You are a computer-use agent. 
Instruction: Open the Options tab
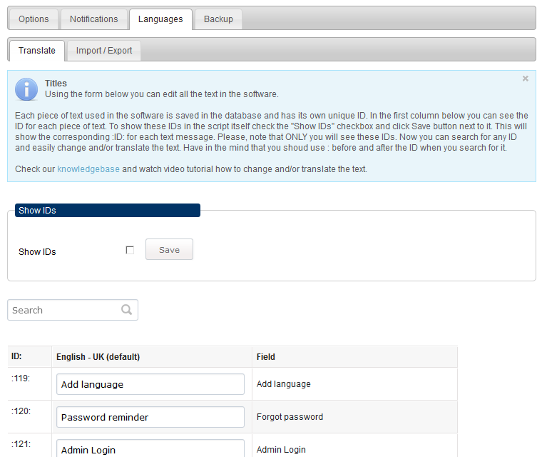coord(34,19)
